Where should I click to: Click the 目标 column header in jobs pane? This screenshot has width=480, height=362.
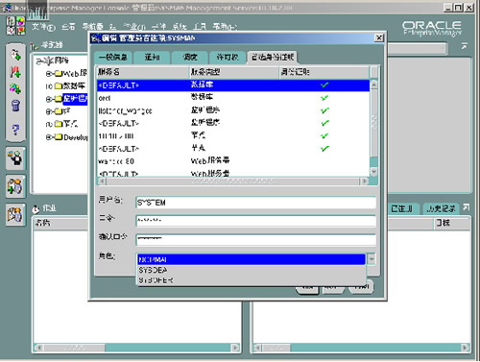point(452,223)
